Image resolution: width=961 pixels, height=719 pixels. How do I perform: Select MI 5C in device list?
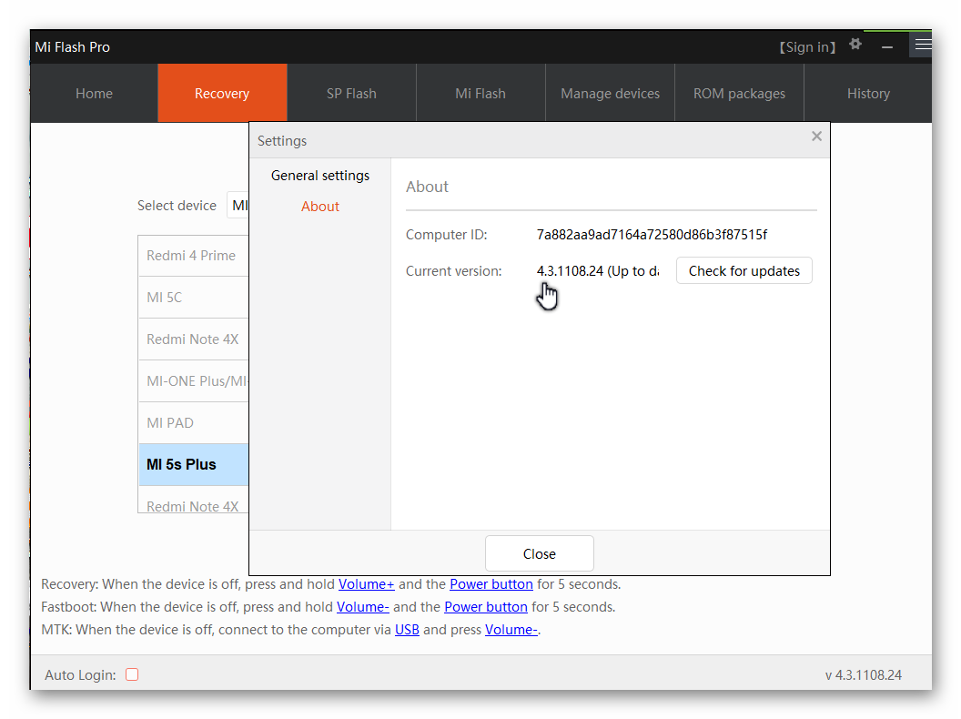pos(194,298)
